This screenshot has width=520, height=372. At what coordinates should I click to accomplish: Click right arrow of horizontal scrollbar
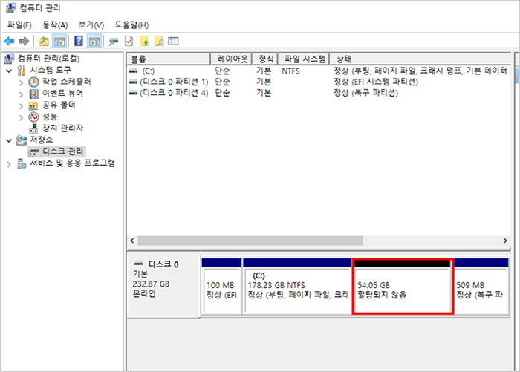pyautogui.click(x=505, y=241)
